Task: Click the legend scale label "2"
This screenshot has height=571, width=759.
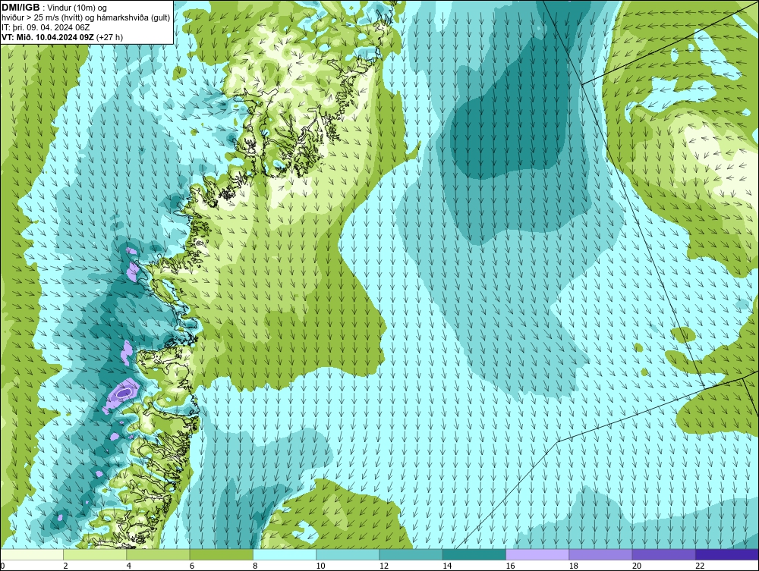Action: [x=65, y=566]
